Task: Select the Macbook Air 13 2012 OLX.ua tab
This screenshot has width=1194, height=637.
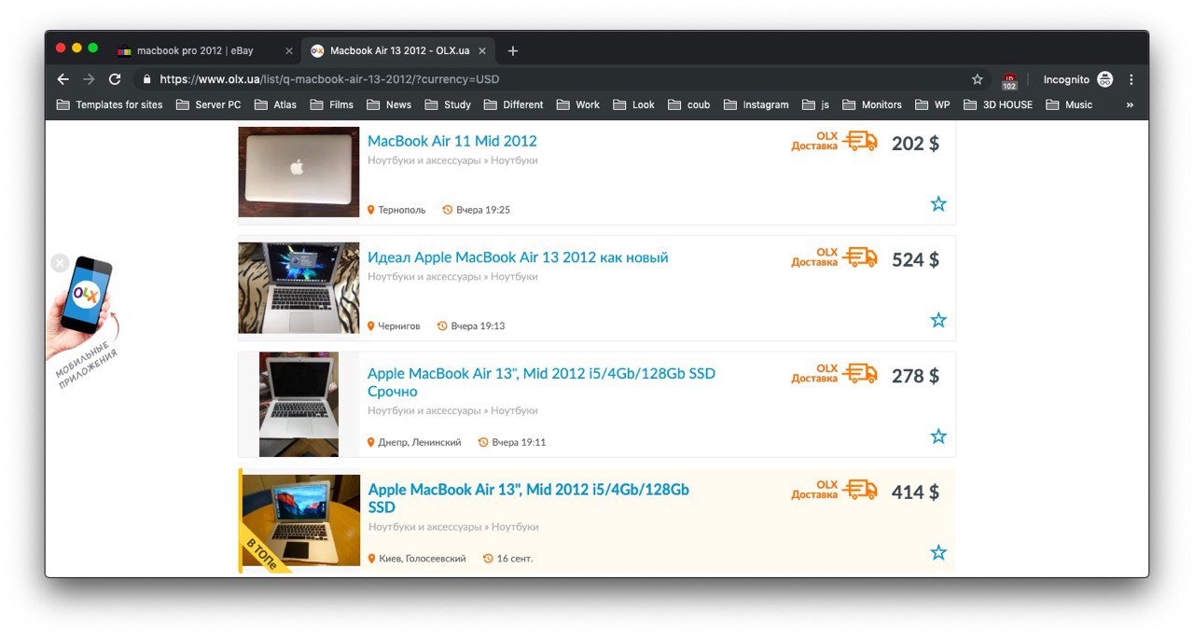Action: pos(399,50)
